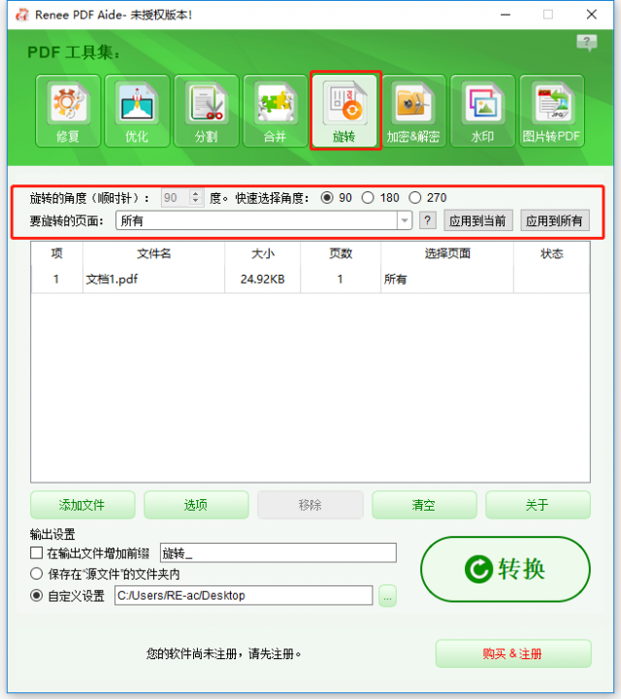Click 应用到所有 button

point(555,220)
